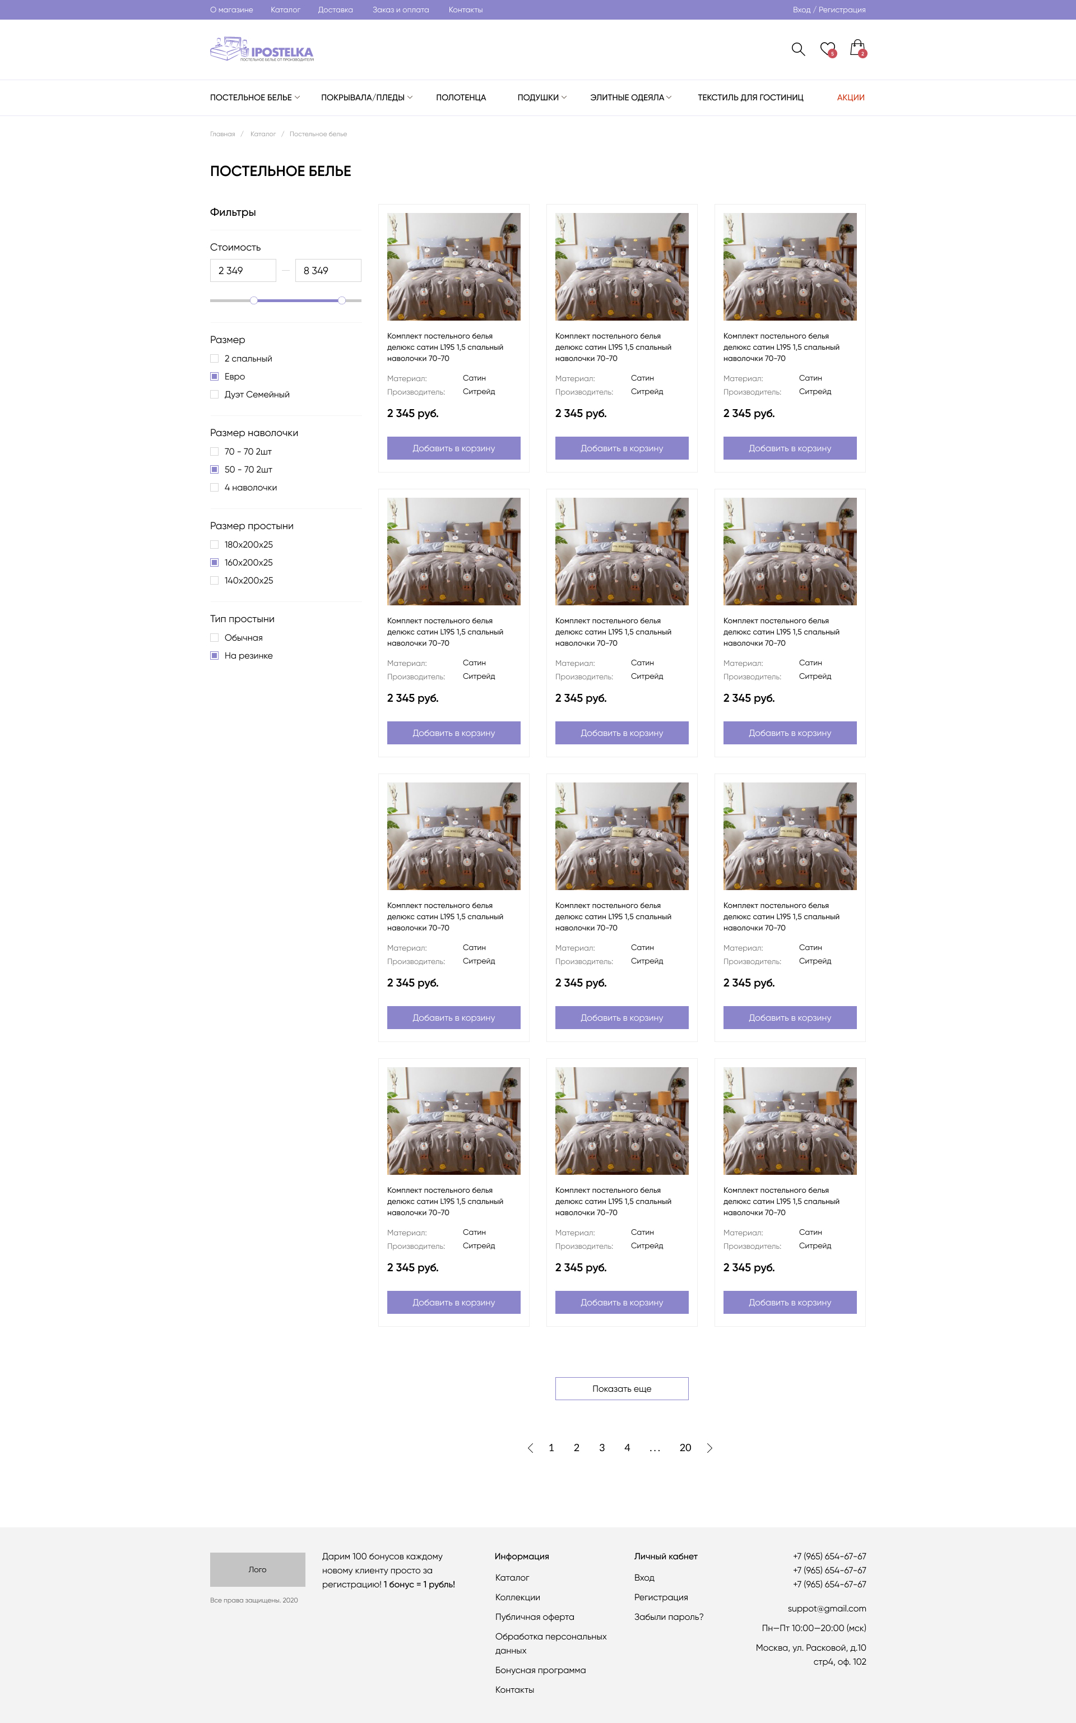Open the 'Полотенца' category

pyautogui.click(x=461, y=98)
